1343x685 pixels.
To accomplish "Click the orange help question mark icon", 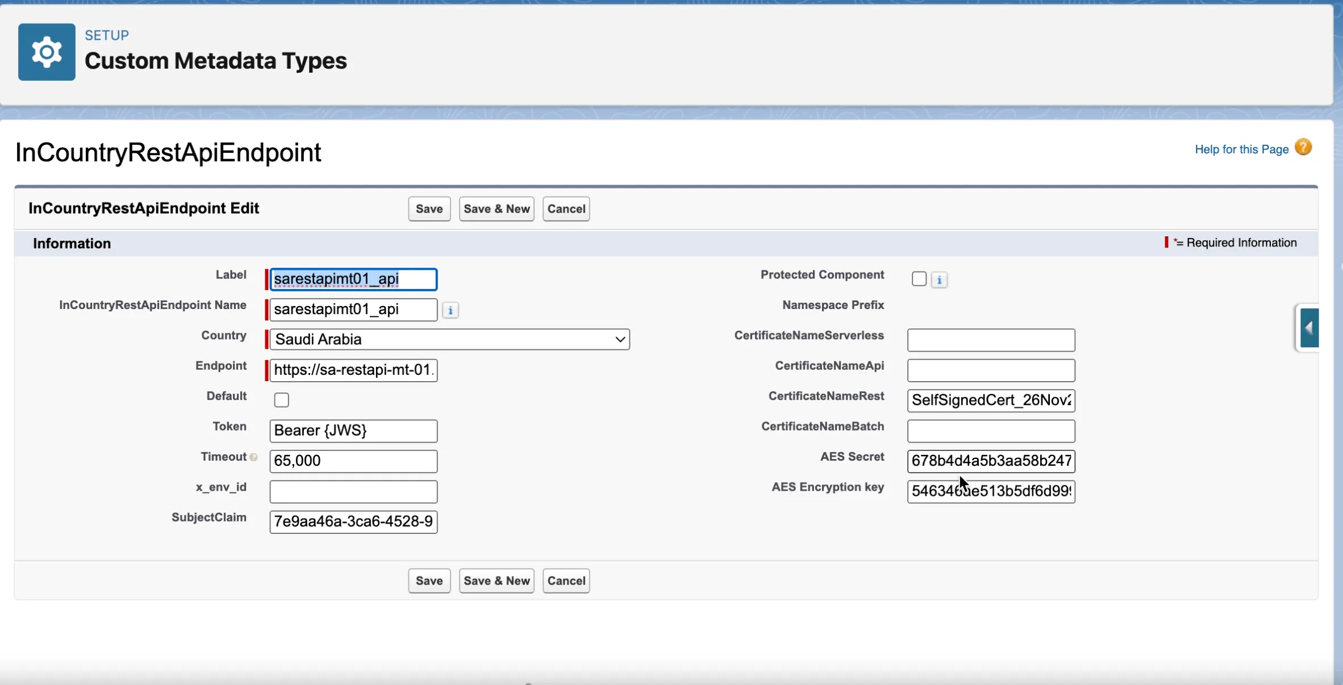I will click(1303, 147).
